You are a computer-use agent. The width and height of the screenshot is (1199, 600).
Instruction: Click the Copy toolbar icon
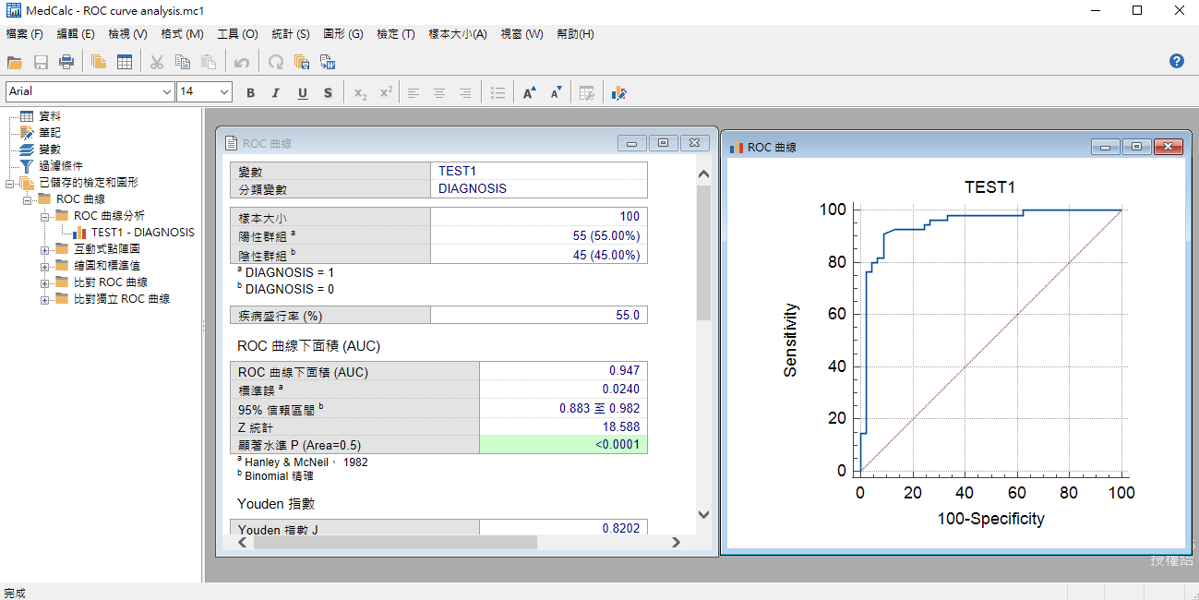pos(183,62)
